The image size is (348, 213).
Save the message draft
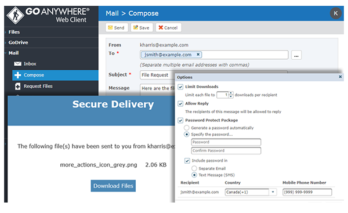coord(142,27)
